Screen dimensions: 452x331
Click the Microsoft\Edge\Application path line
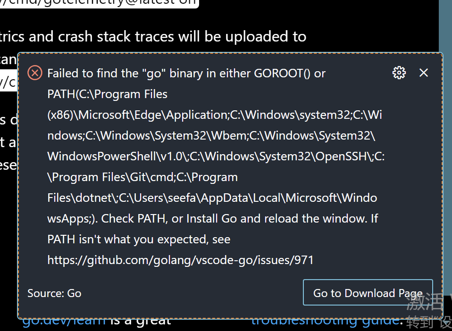point(215,115)
